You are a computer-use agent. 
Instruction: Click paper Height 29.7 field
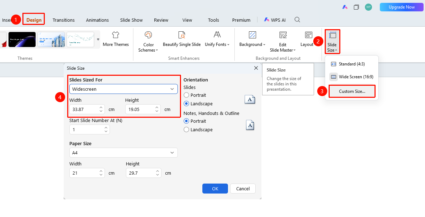(144, 173)
